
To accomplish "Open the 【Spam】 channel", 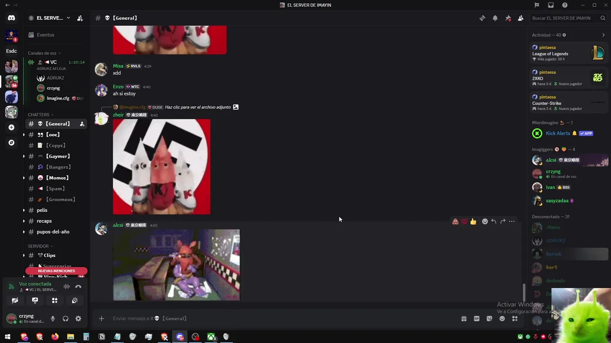I will (56, 189).
